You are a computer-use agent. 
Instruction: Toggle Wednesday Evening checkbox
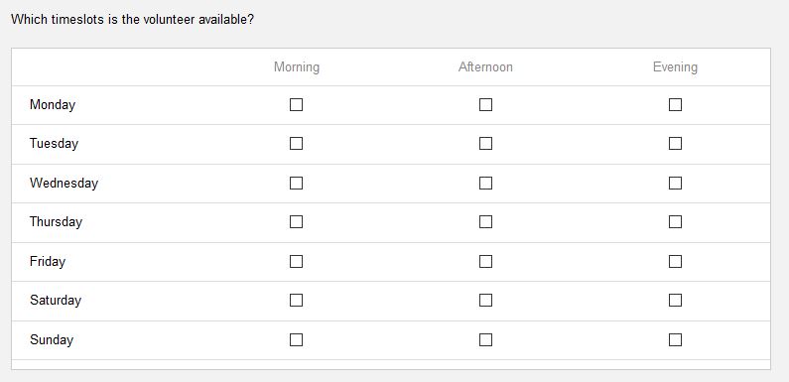[x=675, y=183]
